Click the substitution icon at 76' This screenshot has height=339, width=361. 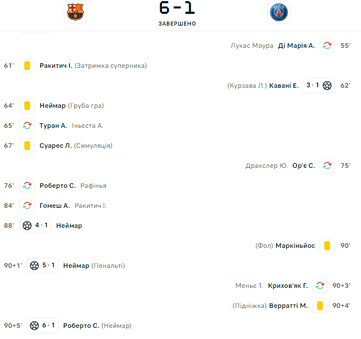[27, 186]
